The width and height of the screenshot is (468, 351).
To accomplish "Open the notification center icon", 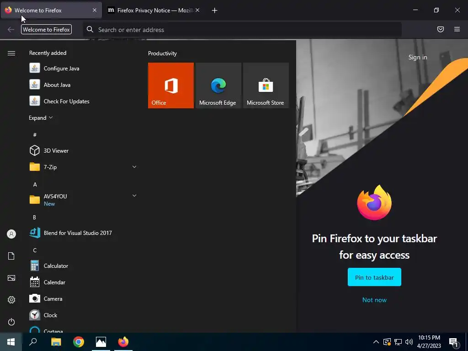I will tap(454, 342).
